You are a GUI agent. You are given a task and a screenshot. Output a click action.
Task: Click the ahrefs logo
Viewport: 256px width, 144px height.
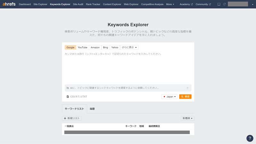coord(9,4)
